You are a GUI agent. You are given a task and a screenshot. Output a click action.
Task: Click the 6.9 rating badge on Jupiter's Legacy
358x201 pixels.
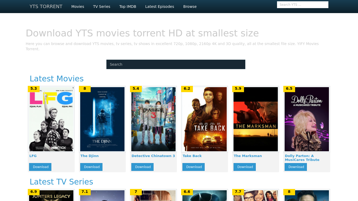point(34,192)
